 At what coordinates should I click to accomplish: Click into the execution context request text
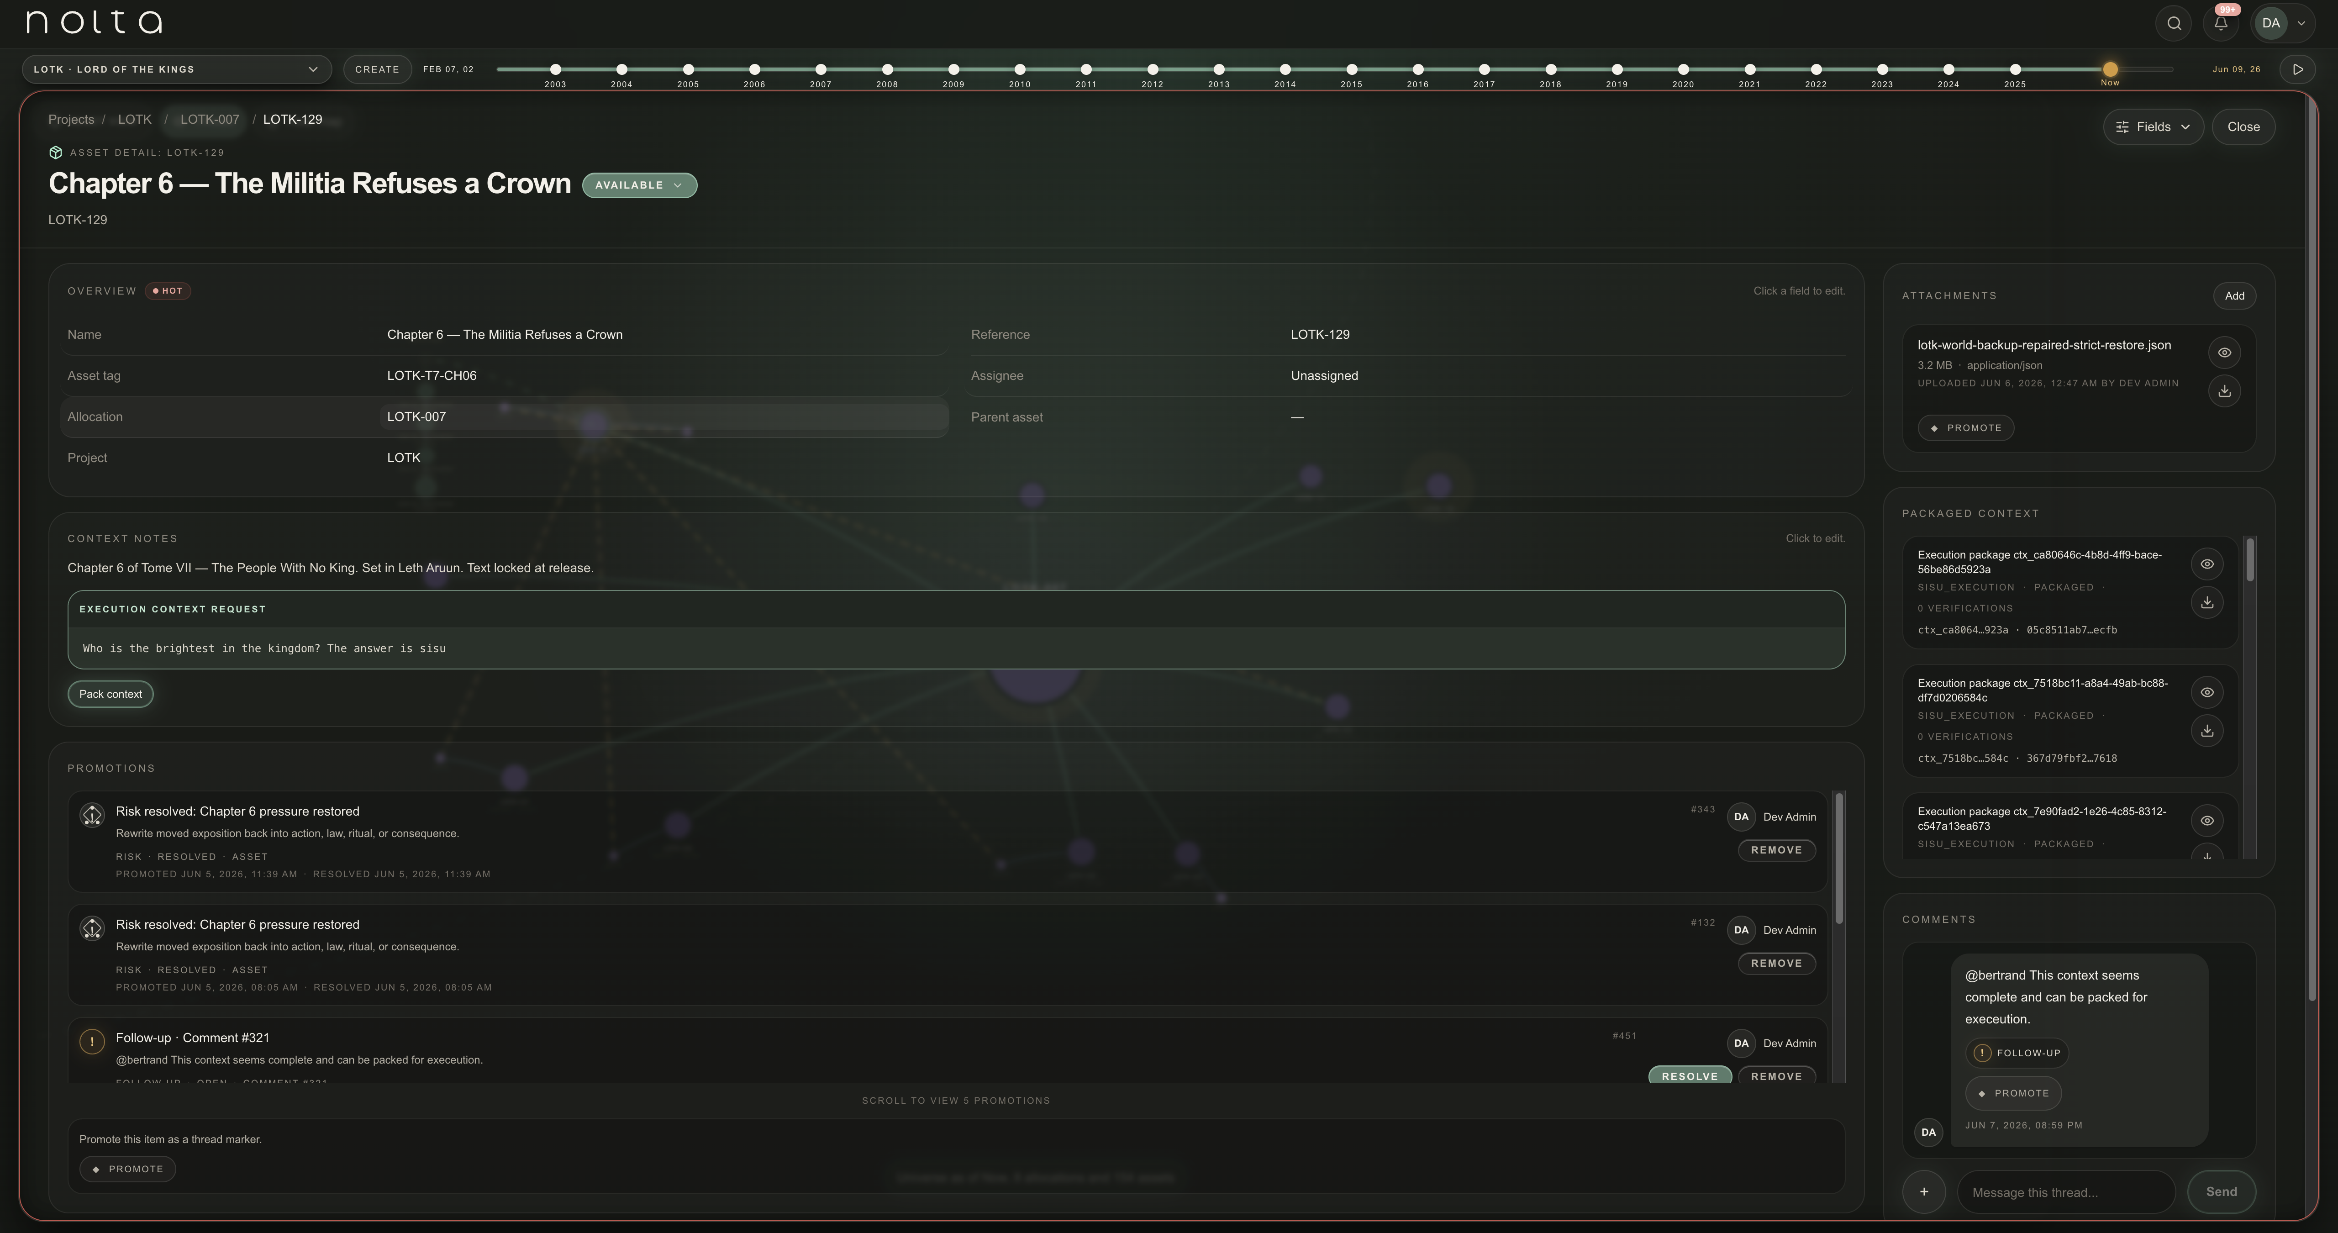point(956,648)
